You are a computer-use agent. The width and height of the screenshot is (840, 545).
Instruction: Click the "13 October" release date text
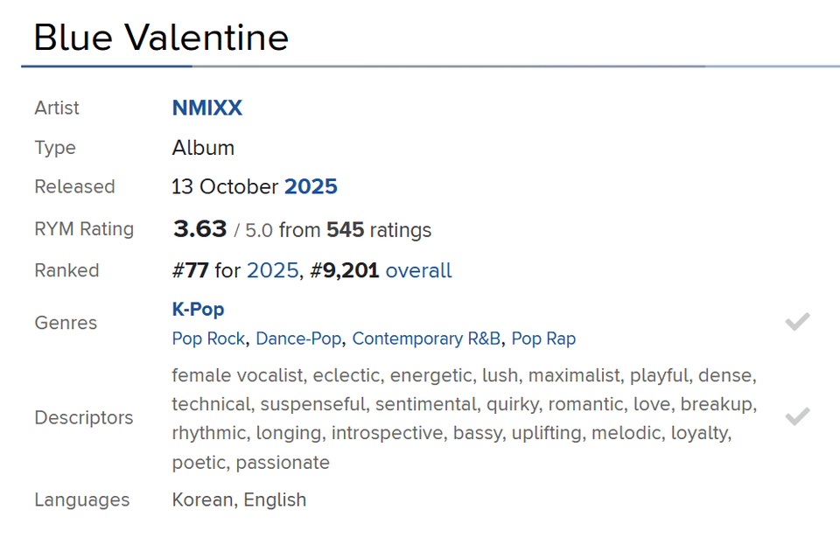tap(225, 187)
